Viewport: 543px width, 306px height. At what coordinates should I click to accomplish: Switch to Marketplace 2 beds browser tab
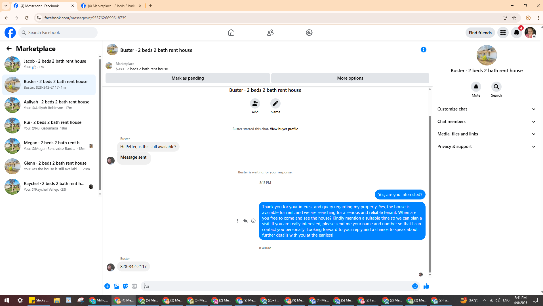pyautogui.click(x=111, y=6)
